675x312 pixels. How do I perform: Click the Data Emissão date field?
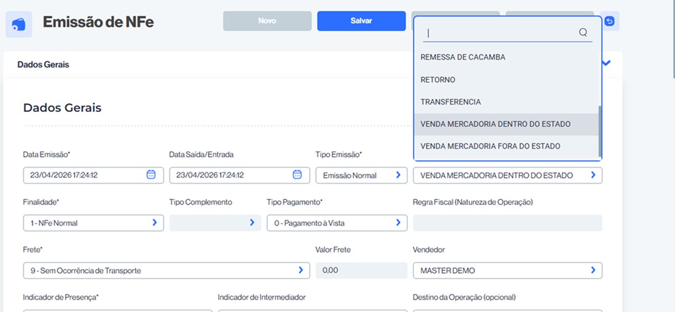[x=94, y=175]
